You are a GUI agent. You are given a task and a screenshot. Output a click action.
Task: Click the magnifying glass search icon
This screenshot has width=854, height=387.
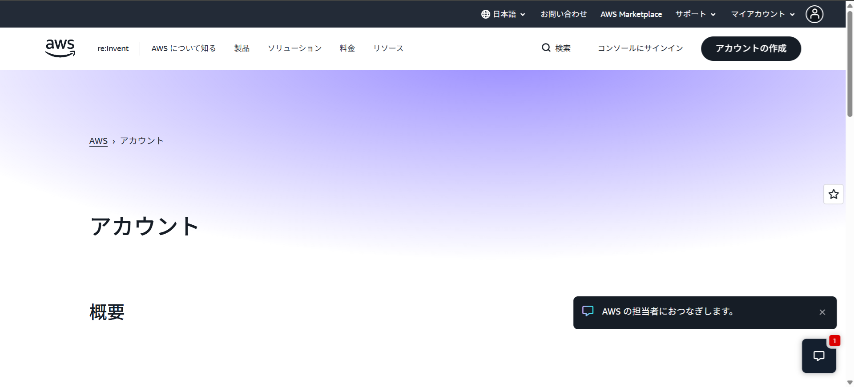coord(546,48)
